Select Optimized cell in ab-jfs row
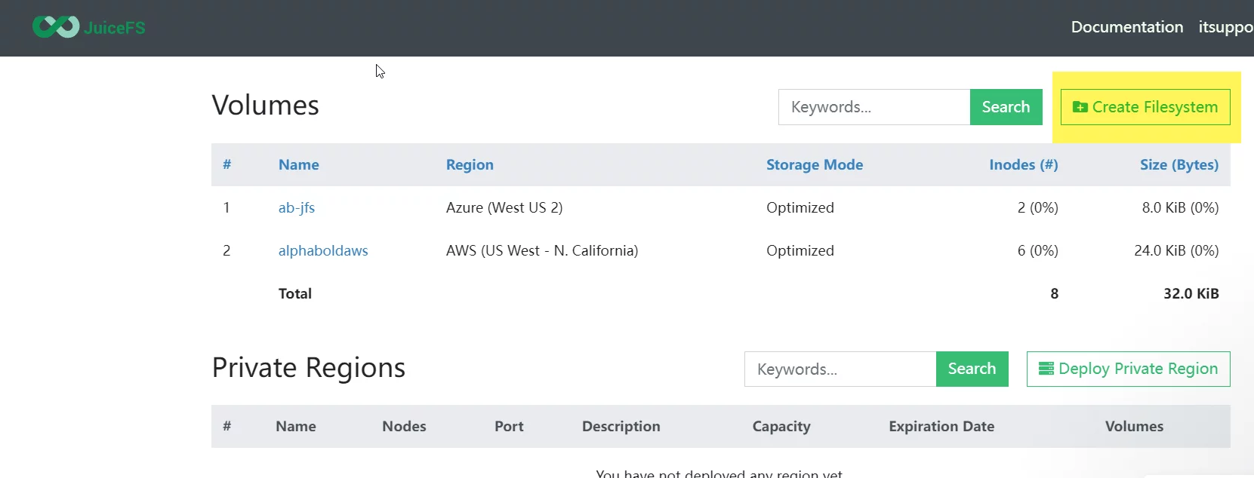Image resolution: width=1254 pixels, height=478 pixels. click(800, 207)
